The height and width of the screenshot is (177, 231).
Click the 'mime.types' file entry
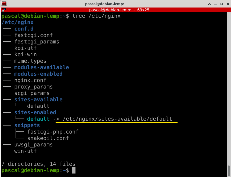30,61
